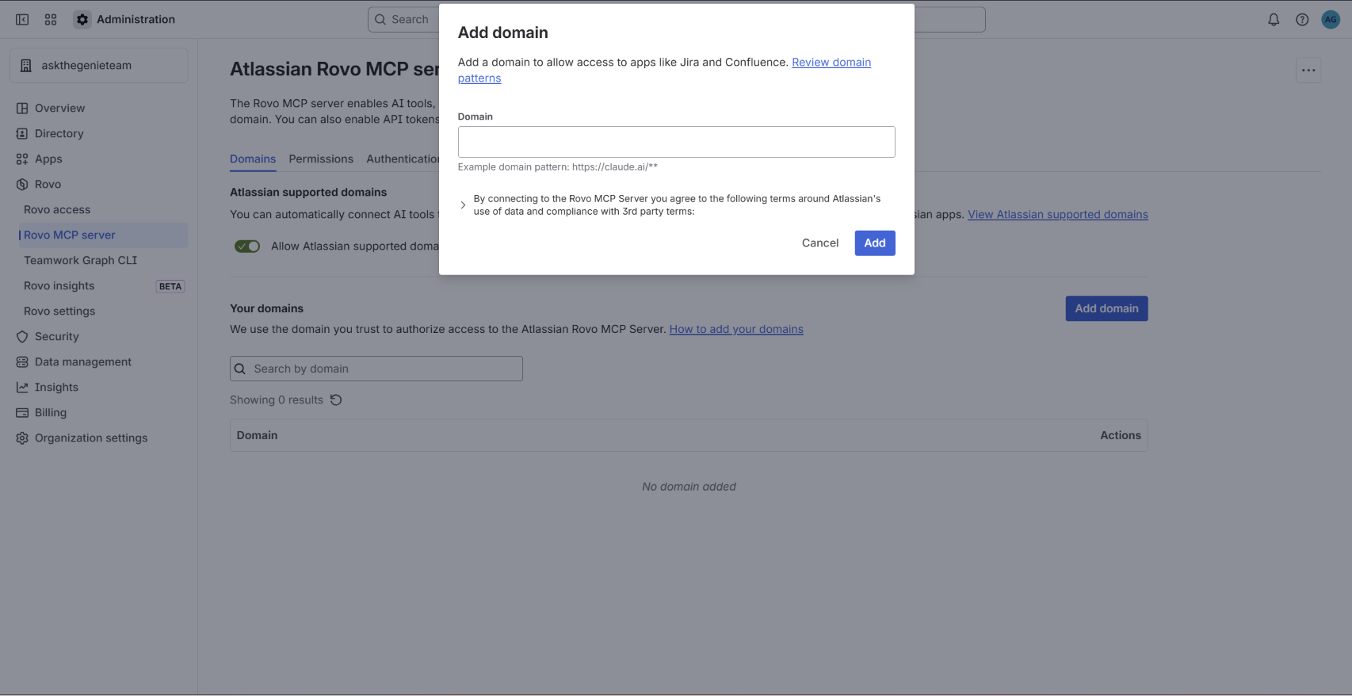Screen dimensions: 1352x696
Task: Click the Overview icon in the sidebar
Action: click(22, 109)
